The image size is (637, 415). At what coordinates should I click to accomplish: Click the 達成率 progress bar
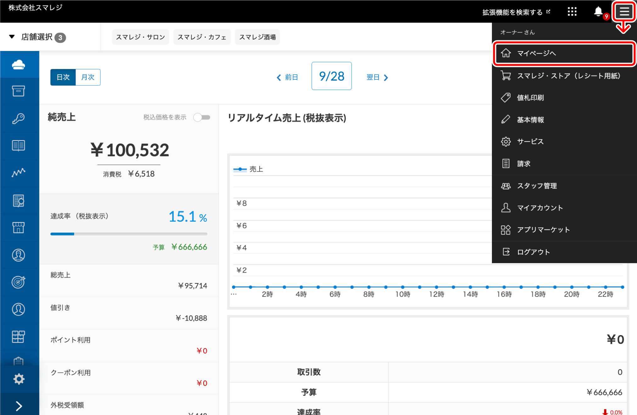[x=129, y=234]
